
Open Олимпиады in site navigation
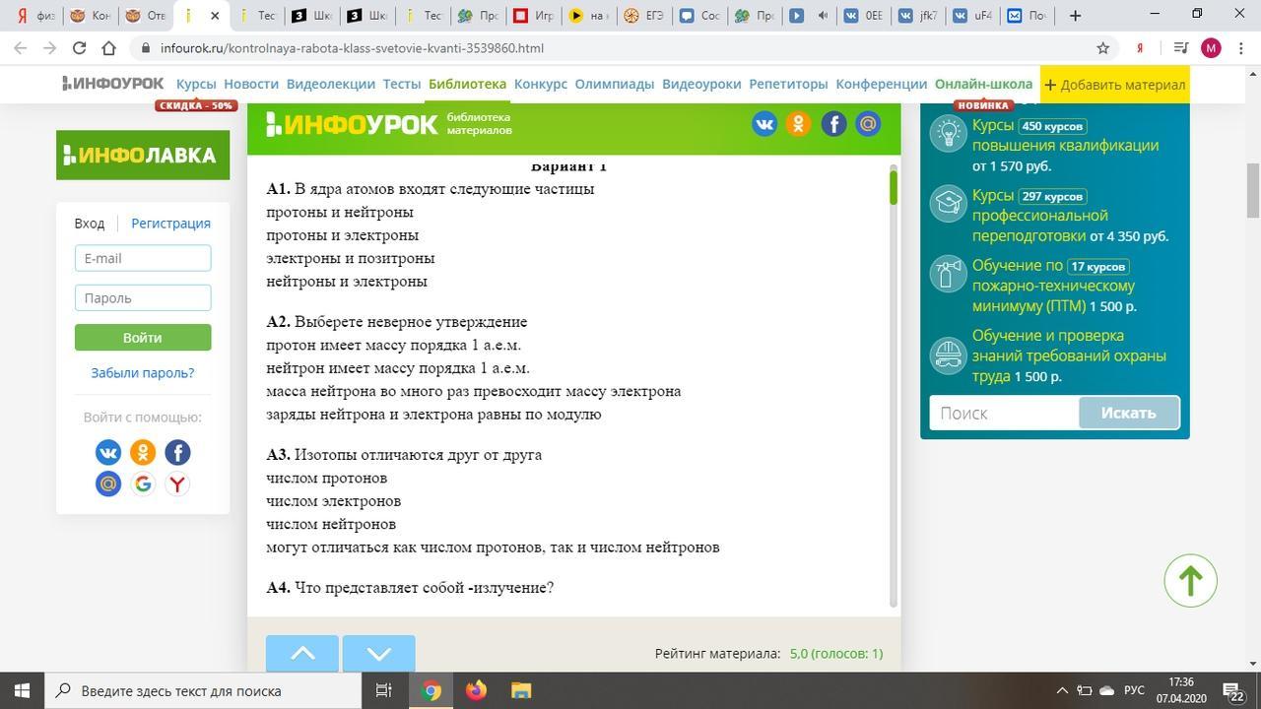615,84
